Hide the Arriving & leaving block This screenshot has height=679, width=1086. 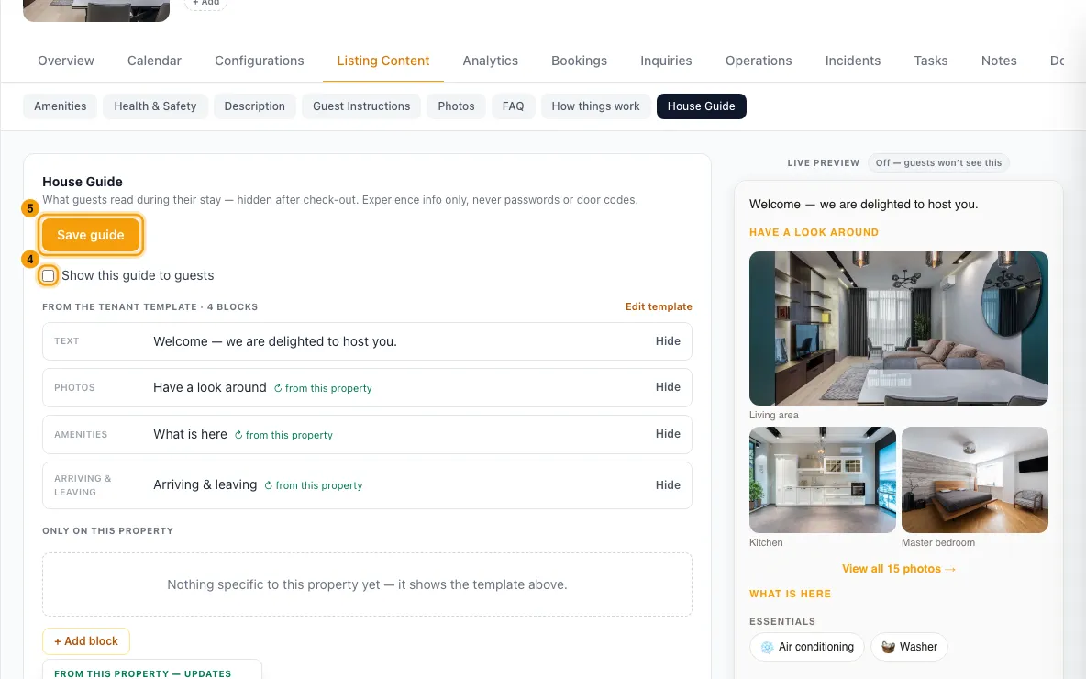click(x=668, y=485)
